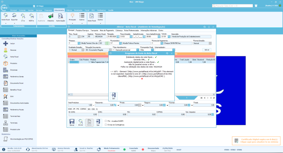Go to previous record navigation arrow
The height and width of the screenshot is (153, 283).
point(205,98)
